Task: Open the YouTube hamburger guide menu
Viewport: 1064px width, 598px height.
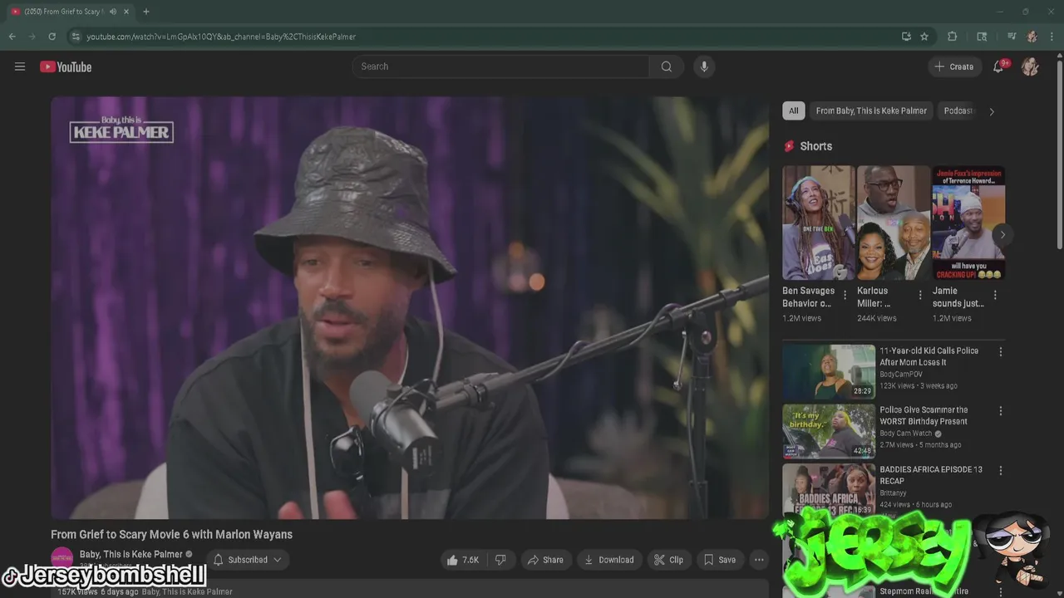Action: coord(20,66)
